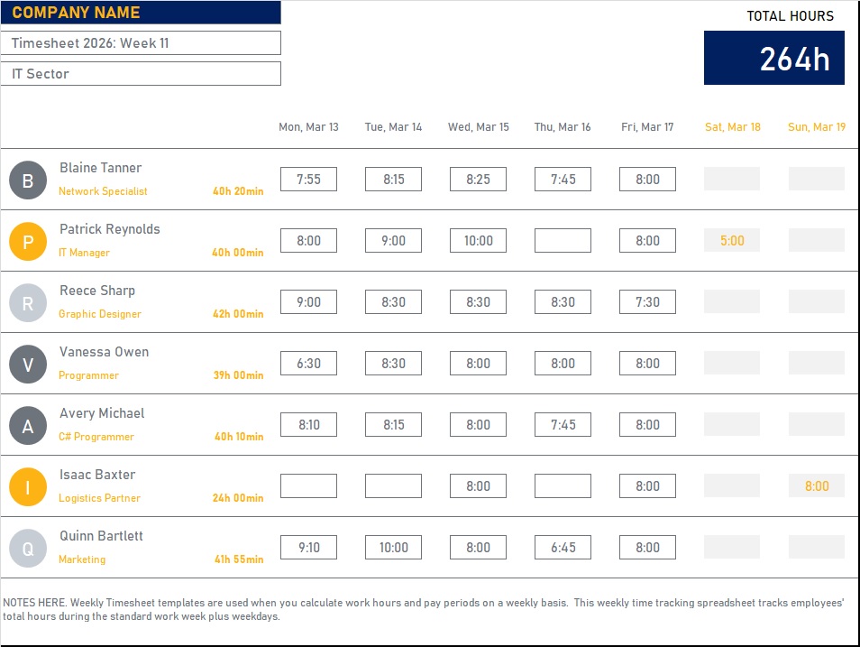Image resolution: width=860 pixels, height=647 pixels.
Task: Click Blaine Tanner's Monday 7:55 entry
Action: 308,180
